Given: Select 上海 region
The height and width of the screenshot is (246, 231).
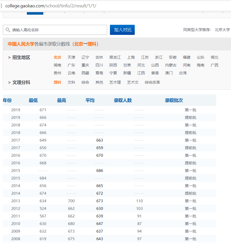Looking at the screenshot, I should point(131,57).
